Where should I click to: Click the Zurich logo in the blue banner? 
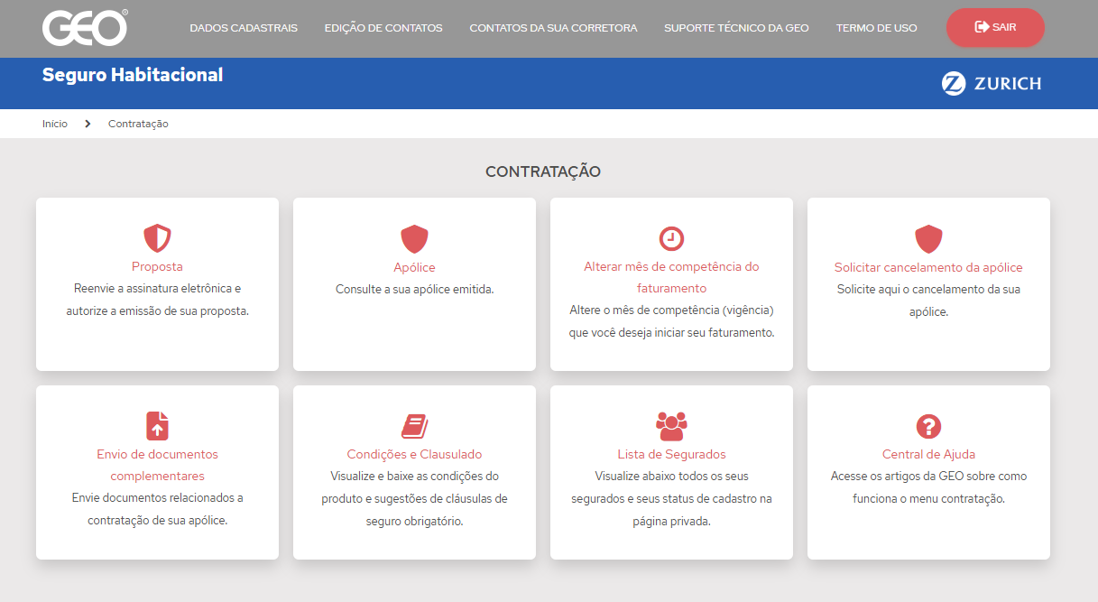click(x=992, y=83)
